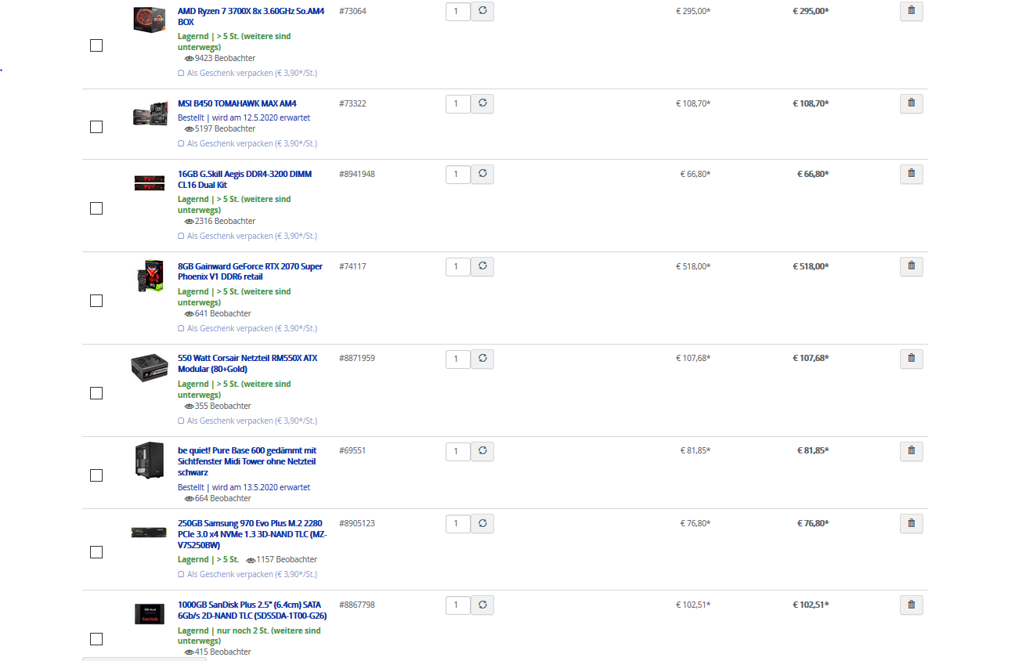
Task: Click quantity field for MSI B450 TOMAHAWK MAX
Action: click(458, 103)
